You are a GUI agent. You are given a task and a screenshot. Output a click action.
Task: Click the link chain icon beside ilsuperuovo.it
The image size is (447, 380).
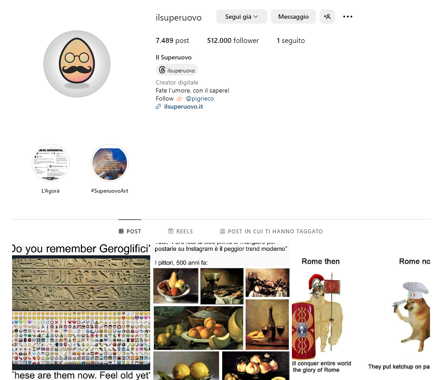[x=158, y=106]
